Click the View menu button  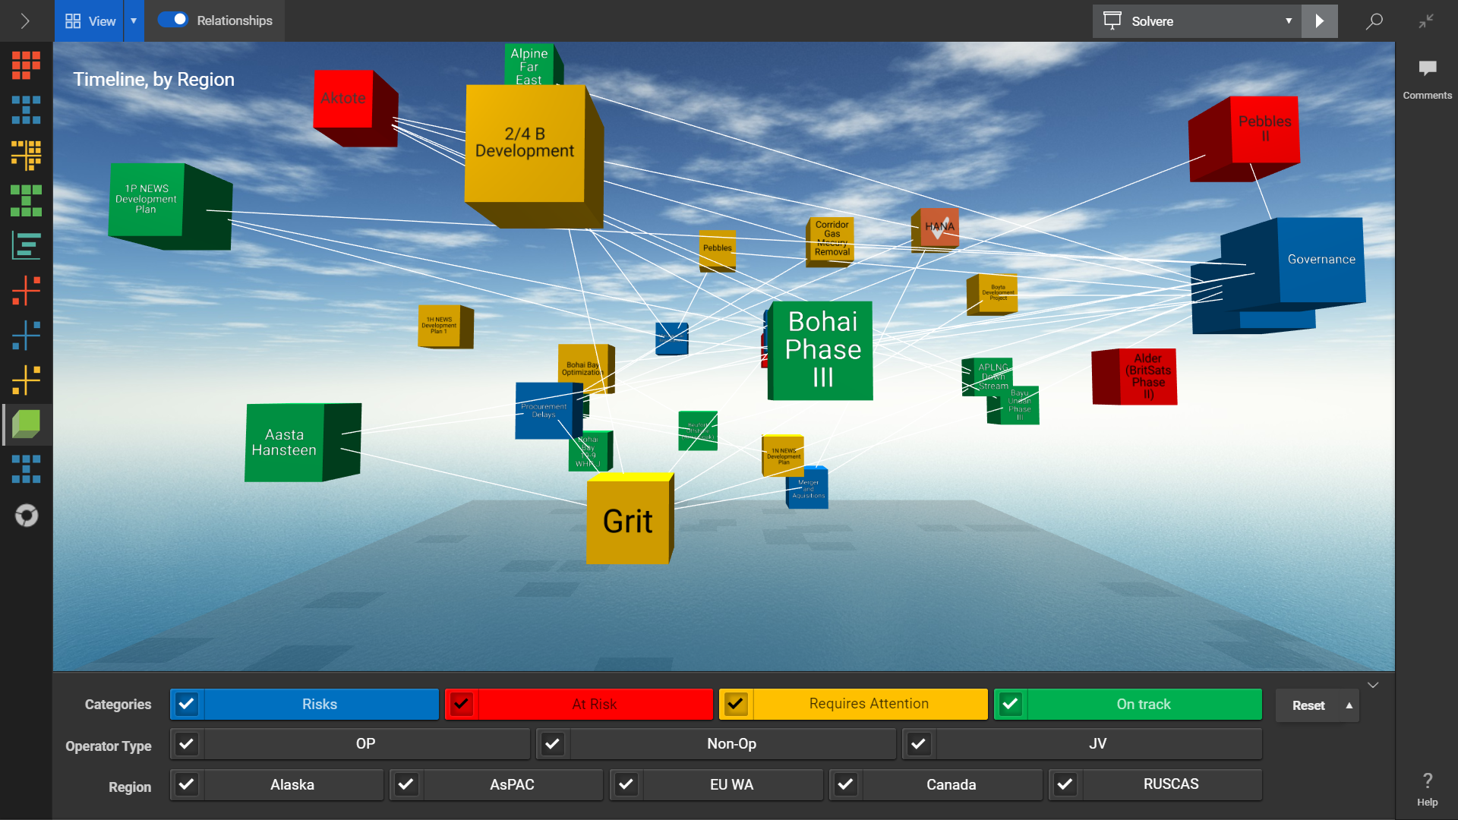click(90, 20)
